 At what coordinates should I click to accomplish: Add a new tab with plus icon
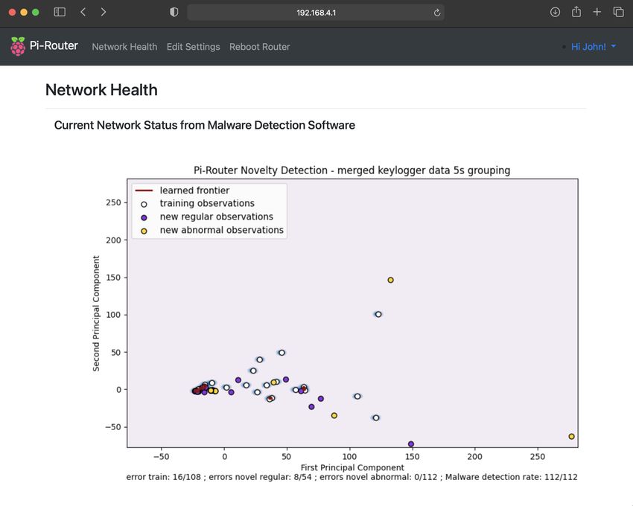tap(597, 12)
